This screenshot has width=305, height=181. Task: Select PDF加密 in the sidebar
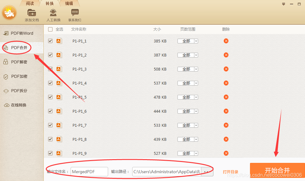coord(22,76)
